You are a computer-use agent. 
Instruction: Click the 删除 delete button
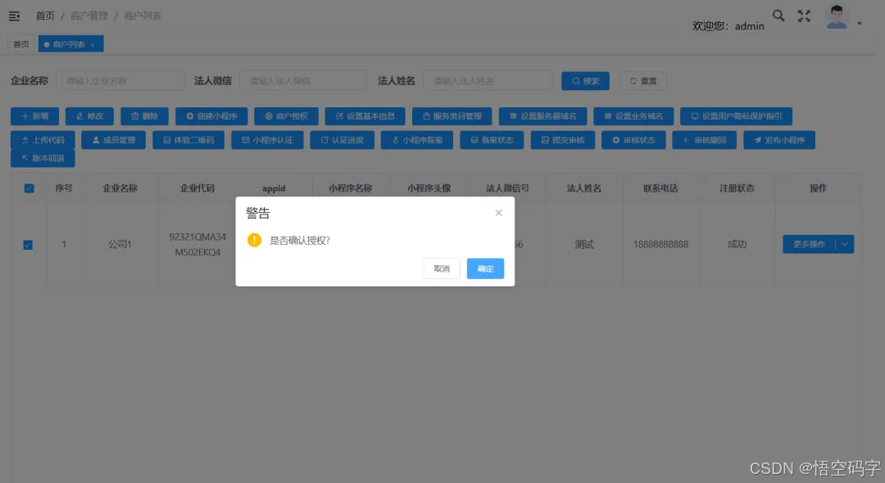144,116
